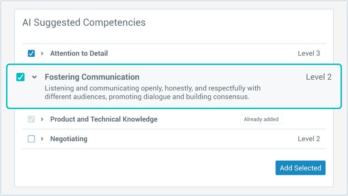Uncheck the Fostering Communication checkbox
The width and height of the screenshot is (348, 196).
(x=20, y=77)
